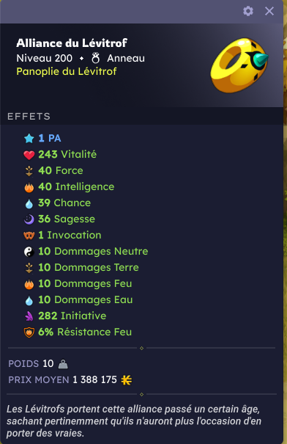287x444 pixels.
Task: Open the tooltip settings gear icon
Action: 248,11
